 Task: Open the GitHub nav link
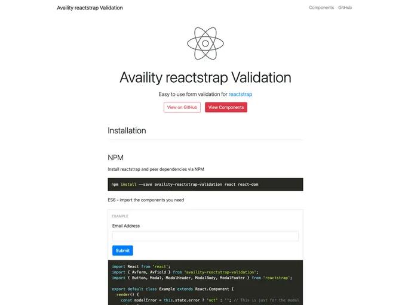click(345, 8)
